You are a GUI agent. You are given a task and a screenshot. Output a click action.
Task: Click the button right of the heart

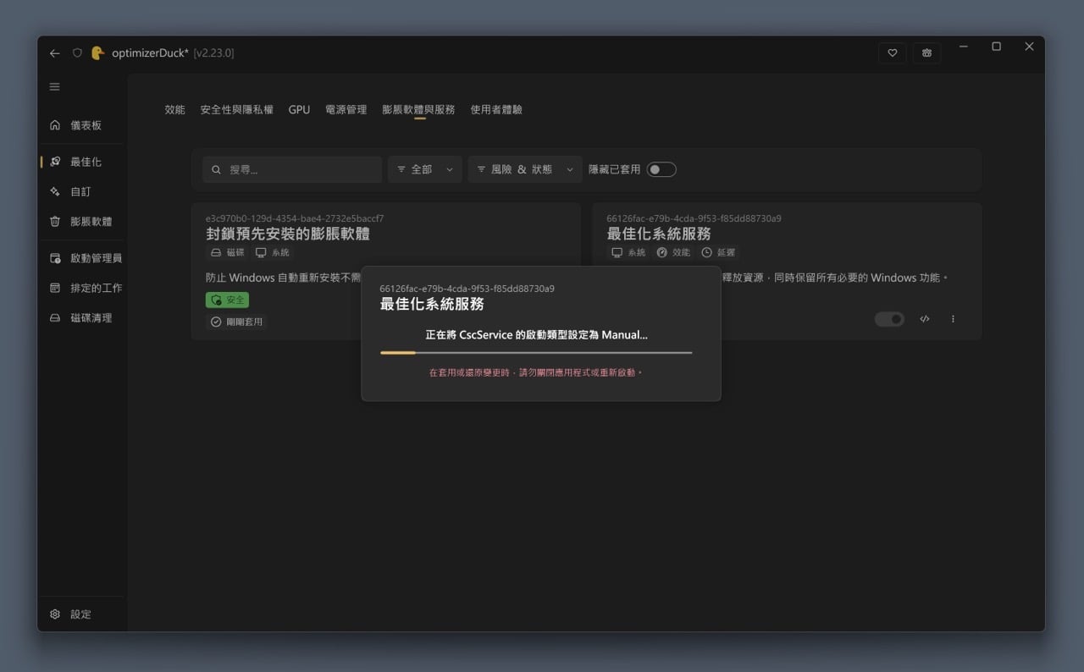point(926,52)
